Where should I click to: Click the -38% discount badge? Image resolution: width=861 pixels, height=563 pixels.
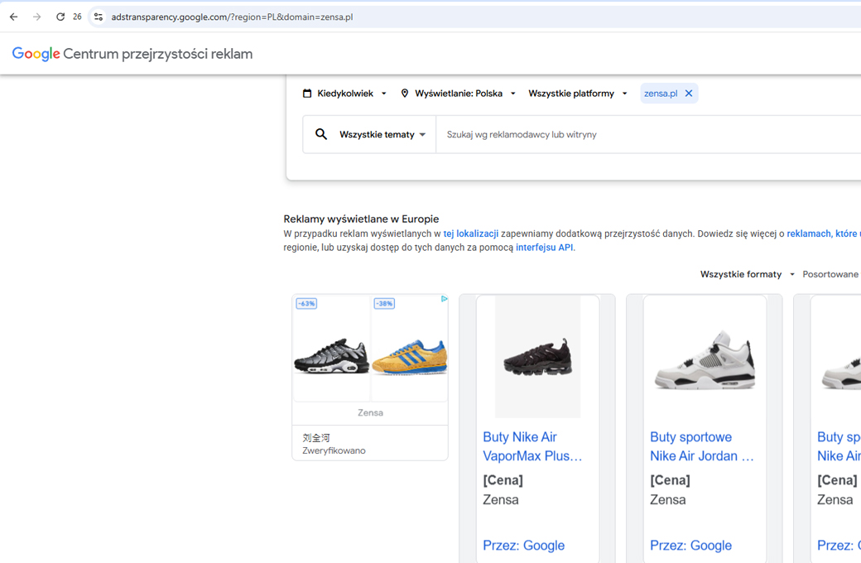click(384, 303)
